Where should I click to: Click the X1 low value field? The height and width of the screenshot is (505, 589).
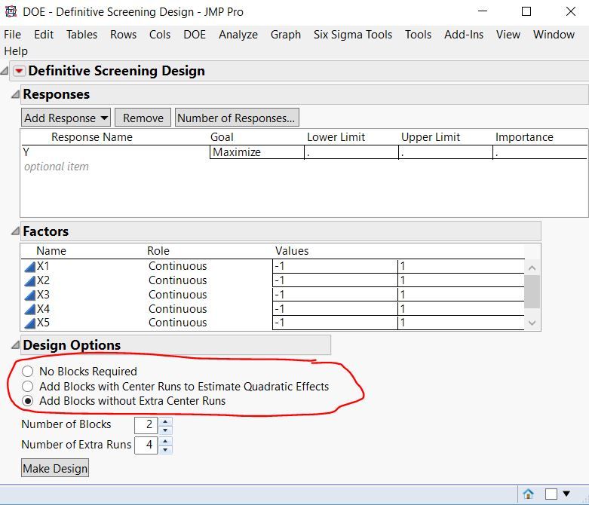[x=335, y=266]
